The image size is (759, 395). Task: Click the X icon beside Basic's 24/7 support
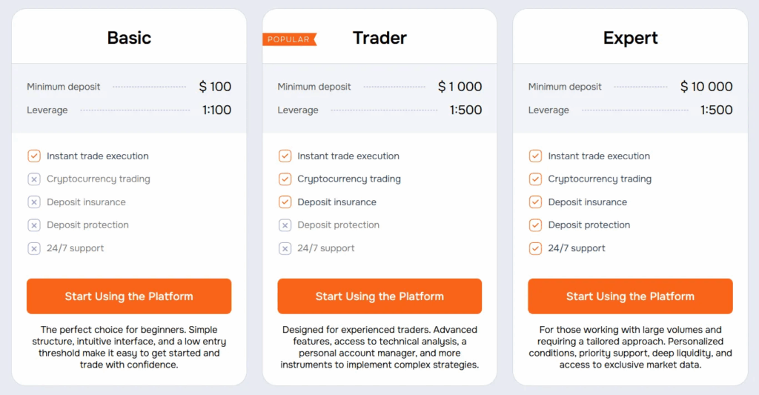click(x=34, y=248)
